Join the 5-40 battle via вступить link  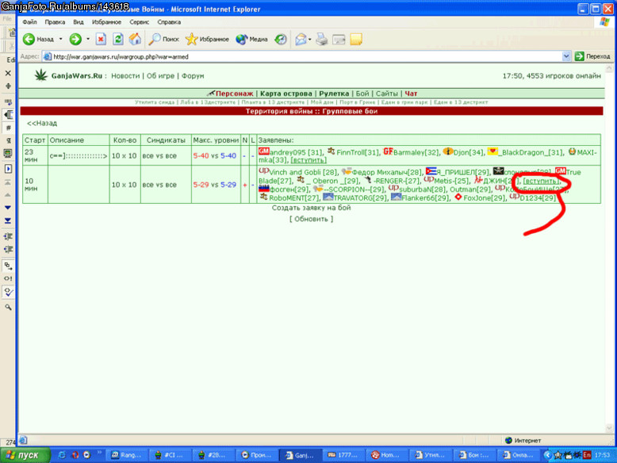coord(308,160)
